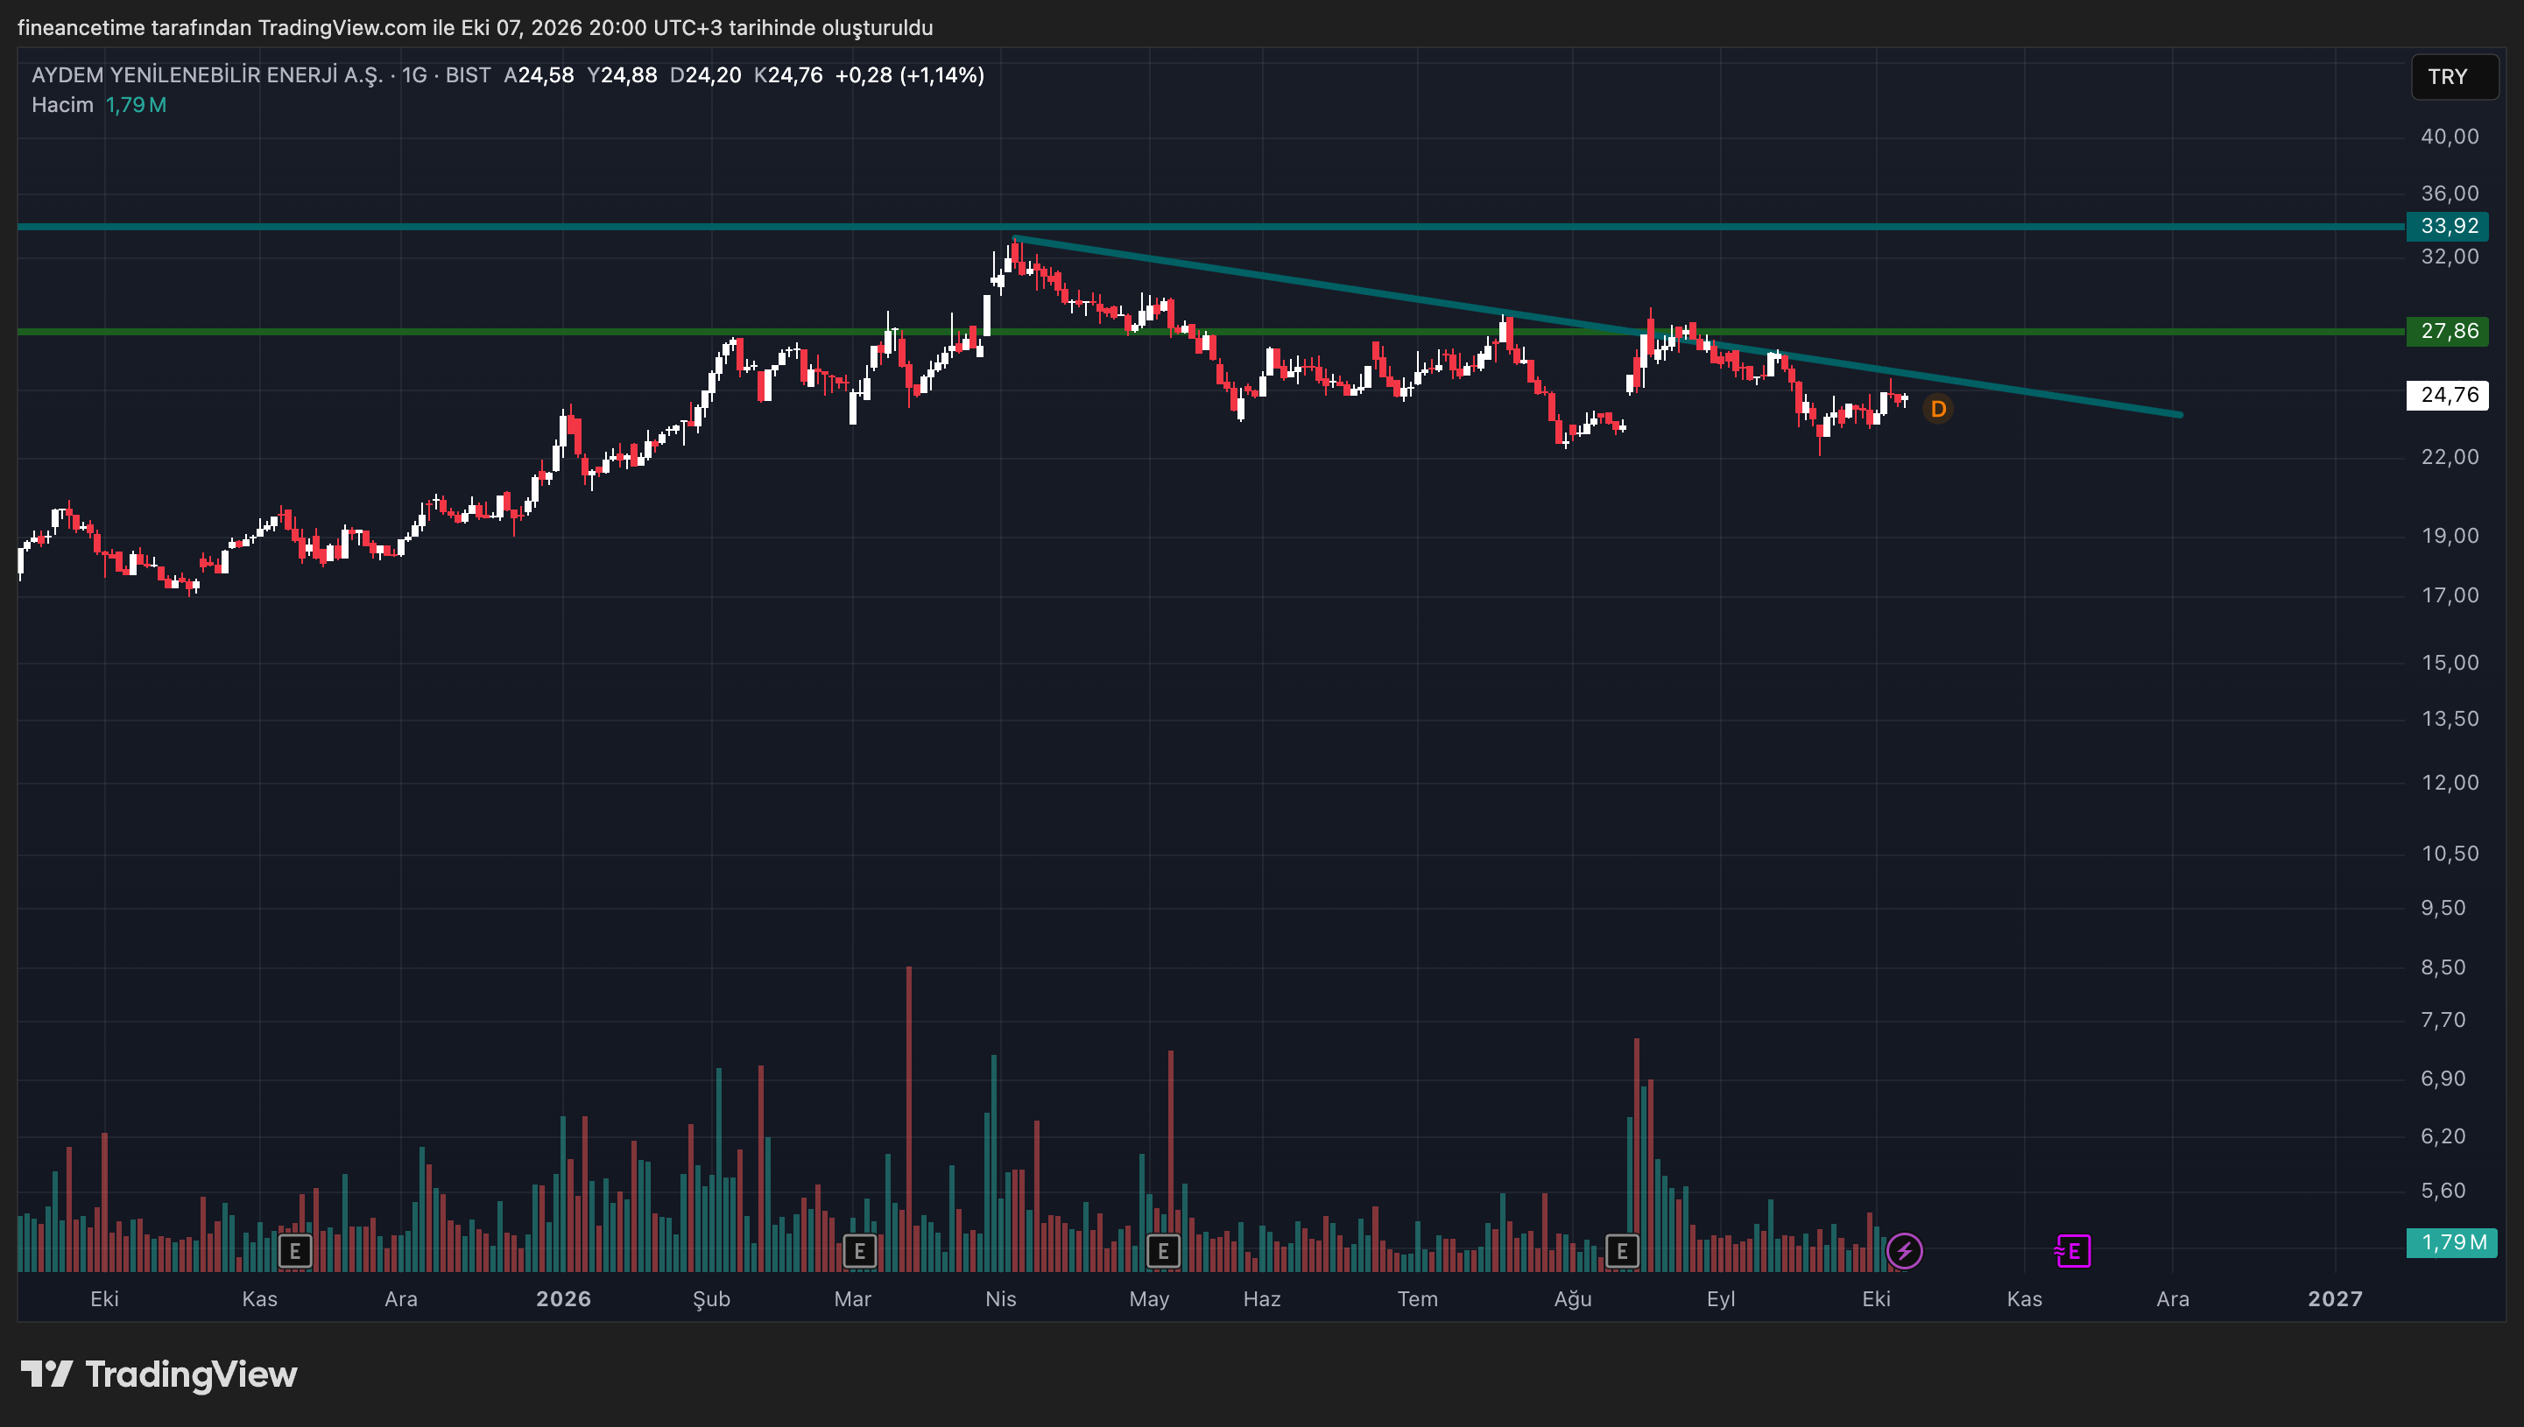This screenshot has height=1427, width=2524.
Task: Click the TradingView logo
Action: 159,1374
